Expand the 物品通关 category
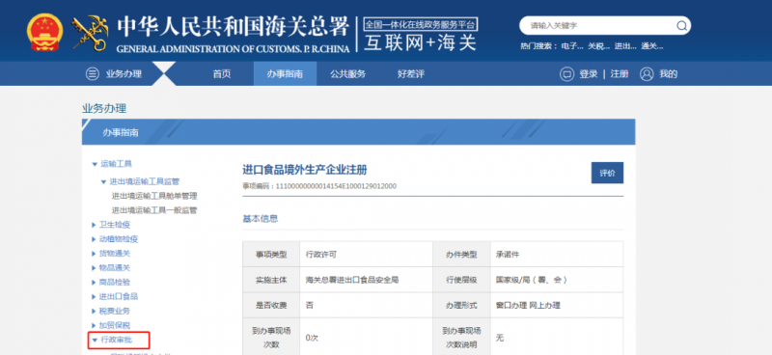 [94, 268]
